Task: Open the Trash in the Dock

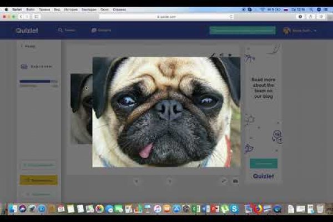Action: [320, 209]
